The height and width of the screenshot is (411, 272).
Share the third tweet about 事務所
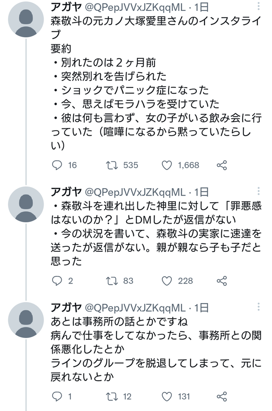pos(222,396)
